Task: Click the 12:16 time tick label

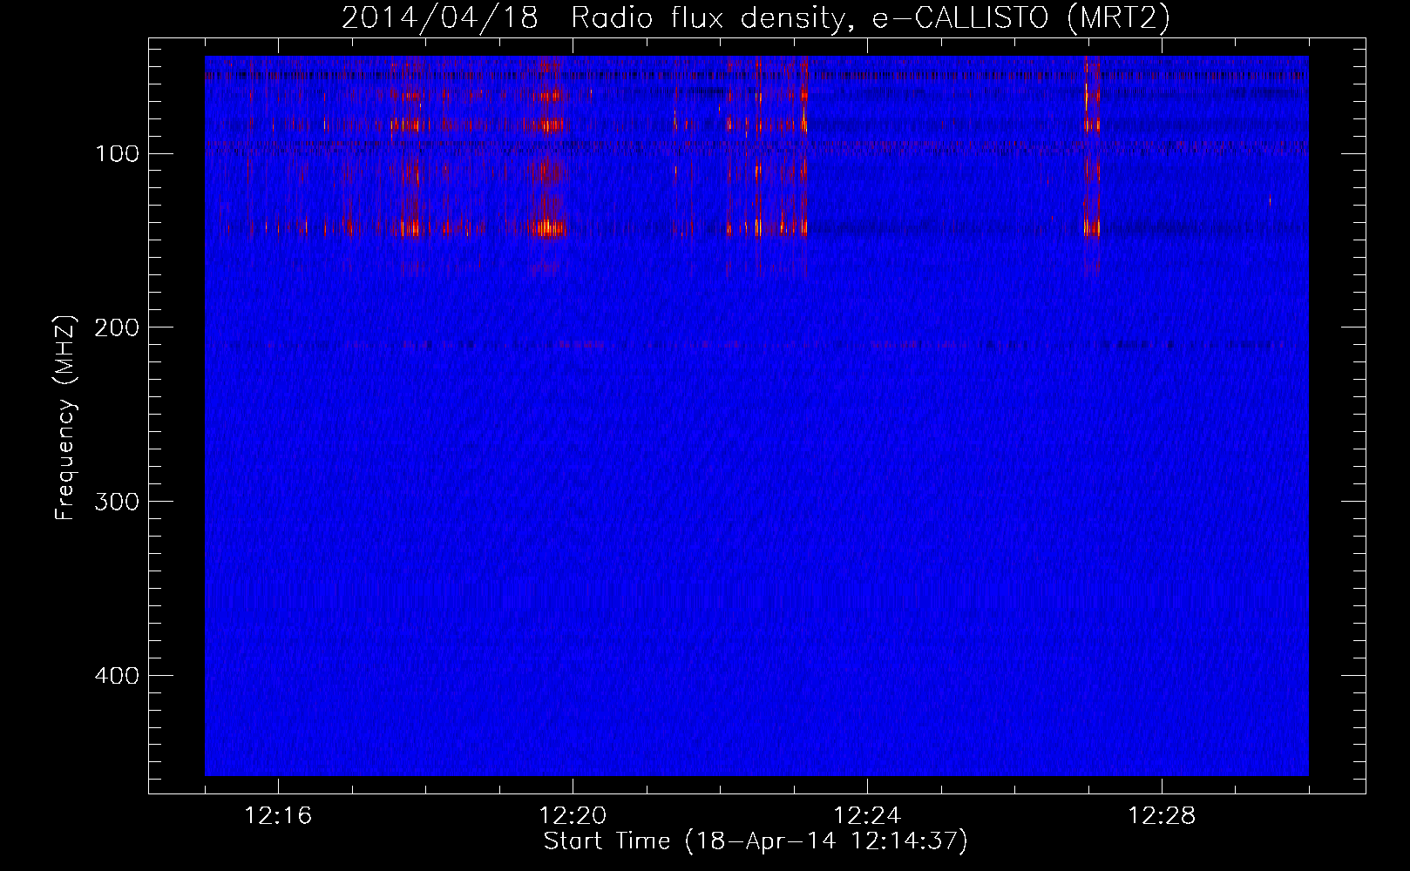Action: pyautogui.click(x=279, y=816)
